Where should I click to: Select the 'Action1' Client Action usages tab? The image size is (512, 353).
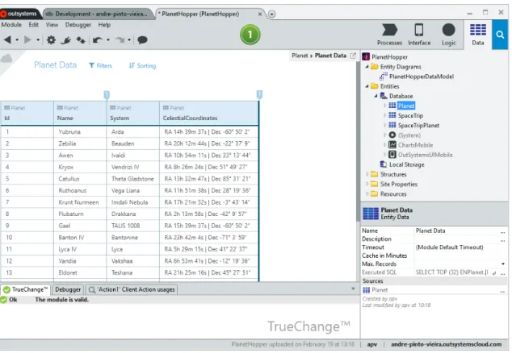[132, 289]
